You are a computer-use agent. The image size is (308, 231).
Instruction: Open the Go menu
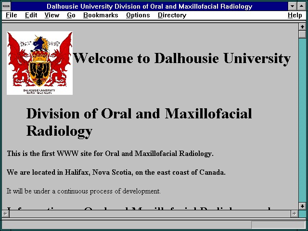[x=71, y=15]
